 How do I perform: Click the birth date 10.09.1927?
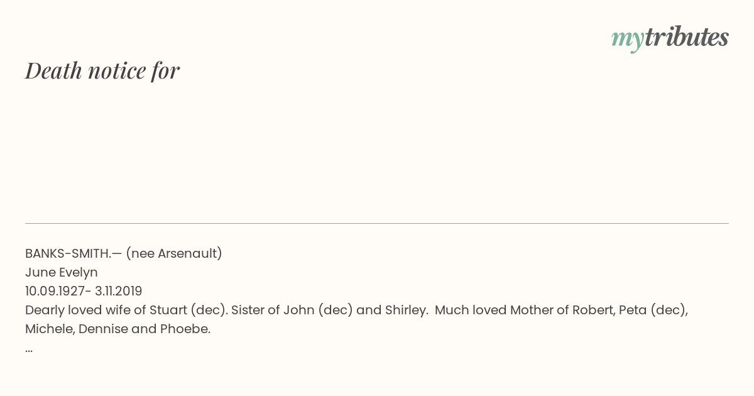(55, 291)
